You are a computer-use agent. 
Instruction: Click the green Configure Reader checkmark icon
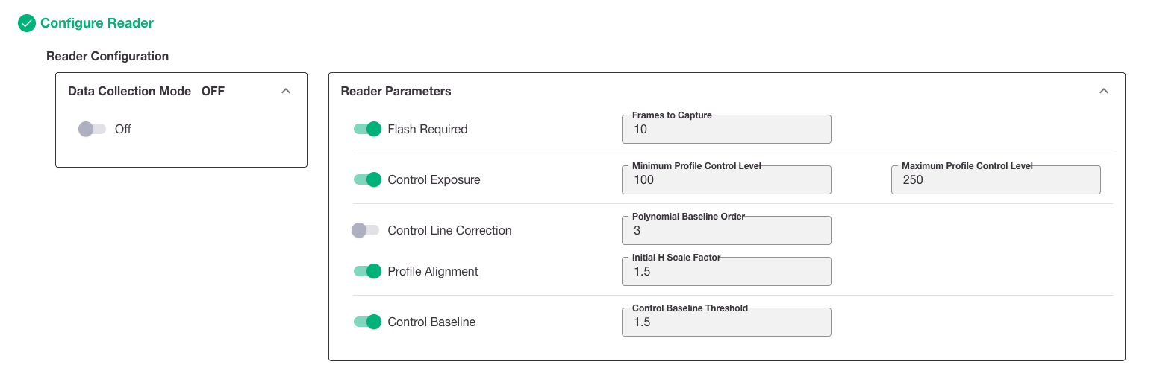27,23
